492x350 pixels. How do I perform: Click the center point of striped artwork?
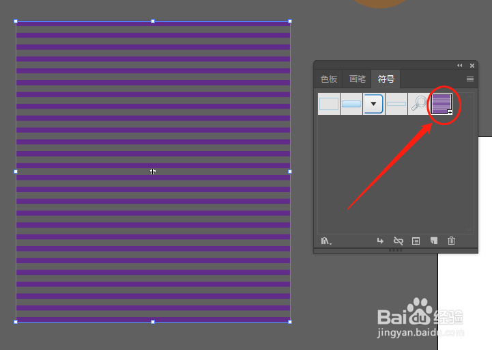[152, 172]
